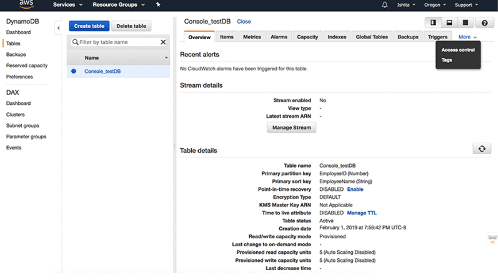498x280 pixels.
Task: Click the Create table button
Action: tap(89, 26)
